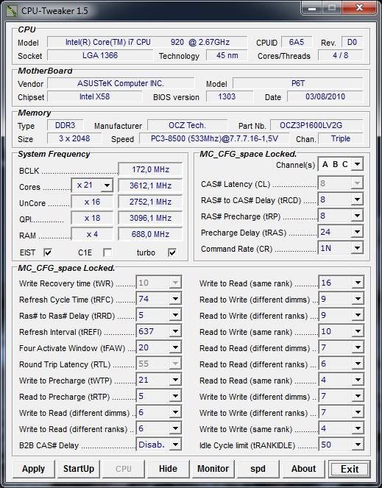382x488 pixels.
Task: Click the Exit button
Action: pyautogui.click(x=350, y=469)
